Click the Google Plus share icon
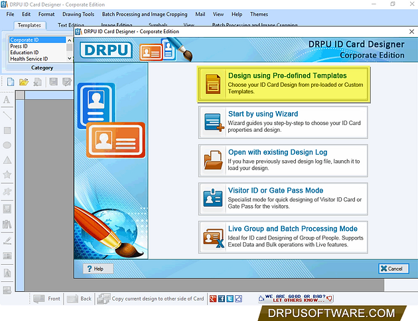The width and height of the screenshot is (418, 321). (x=213, y=298)
